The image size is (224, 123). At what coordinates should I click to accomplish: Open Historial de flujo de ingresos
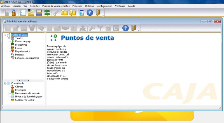(x=29, y=97)
